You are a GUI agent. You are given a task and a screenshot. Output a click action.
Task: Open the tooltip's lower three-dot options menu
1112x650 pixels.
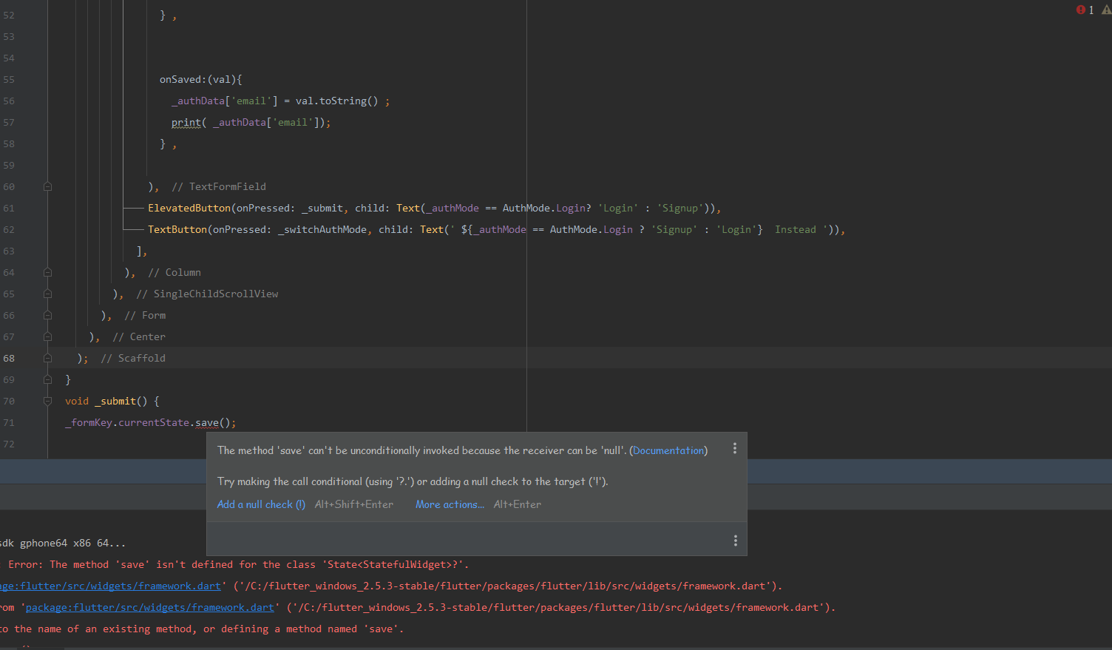point(735,541)
